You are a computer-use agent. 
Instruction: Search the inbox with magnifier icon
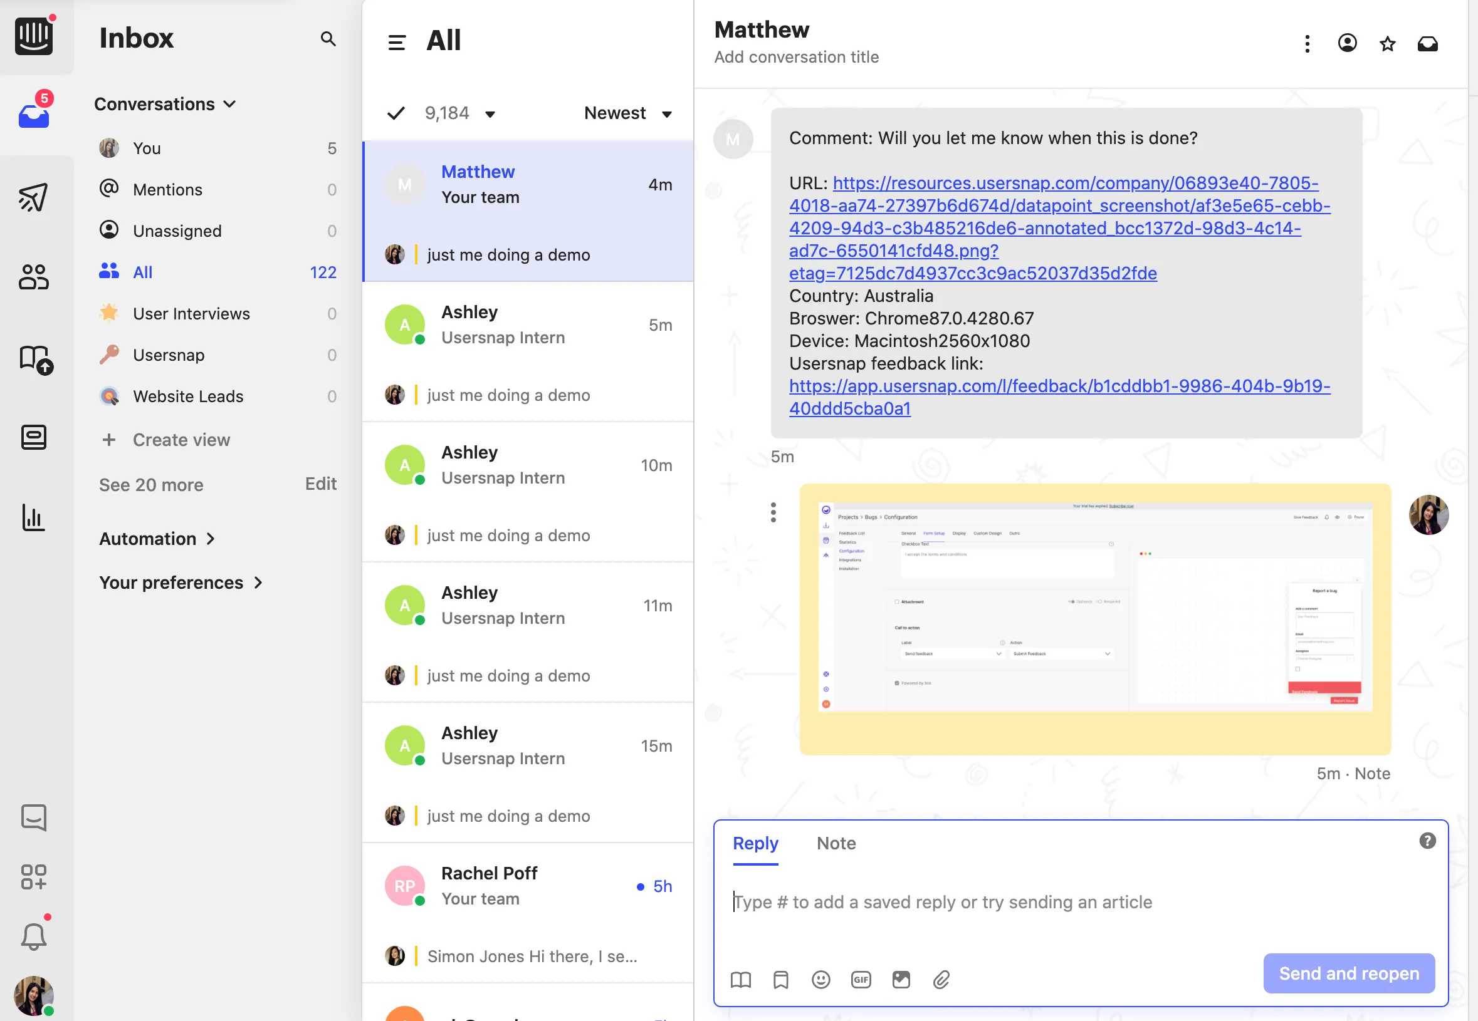click(x=328, y=39)
